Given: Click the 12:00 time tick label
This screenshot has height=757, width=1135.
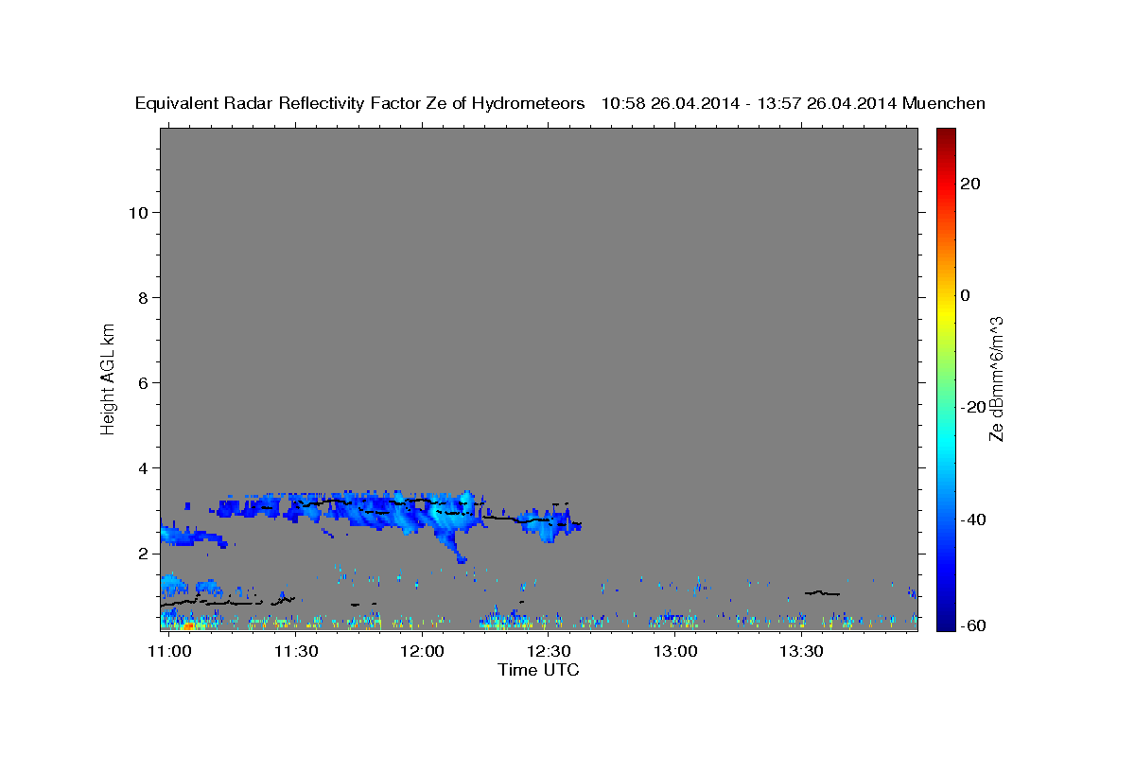Looking at the screenshot, I should pos(422,652).
